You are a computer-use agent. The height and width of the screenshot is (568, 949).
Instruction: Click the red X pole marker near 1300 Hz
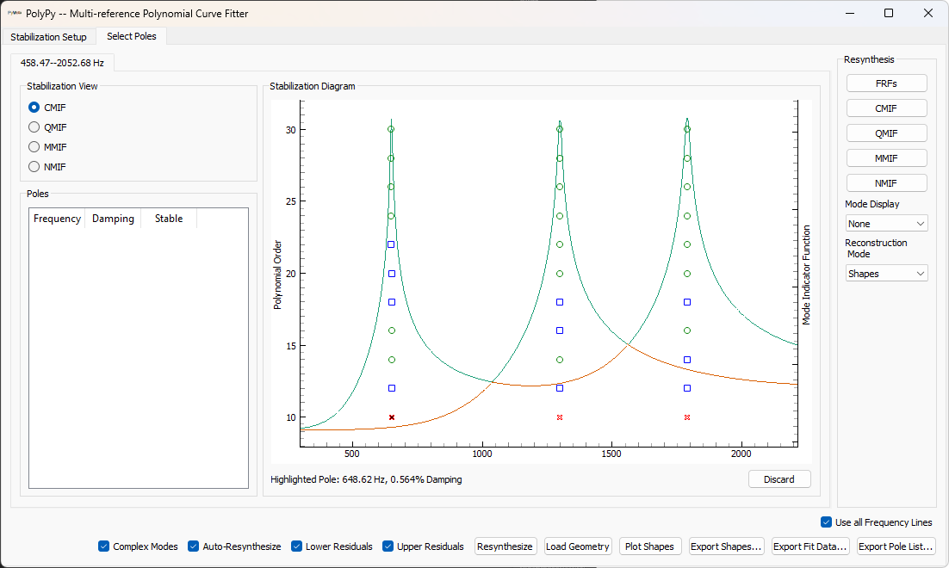pyautogui.click(x=560, y=417)
